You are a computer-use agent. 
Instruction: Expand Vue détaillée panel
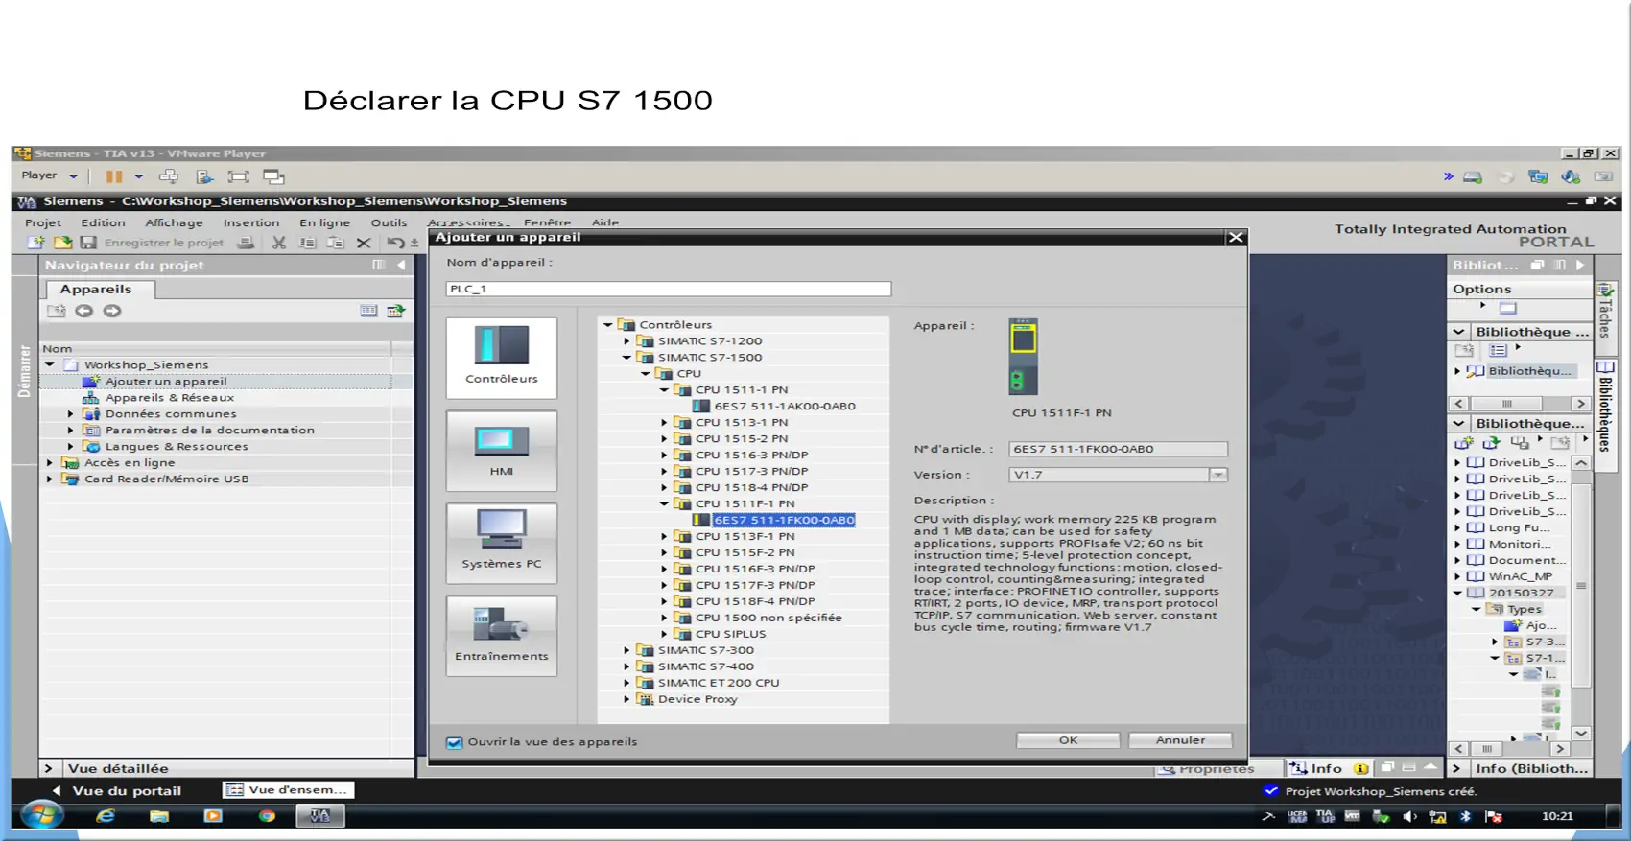(48, 769)
